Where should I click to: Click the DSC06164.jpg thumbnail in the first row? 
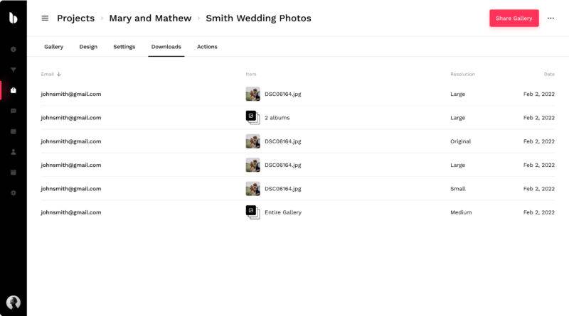pyautogui.click(x=253, y=94)
